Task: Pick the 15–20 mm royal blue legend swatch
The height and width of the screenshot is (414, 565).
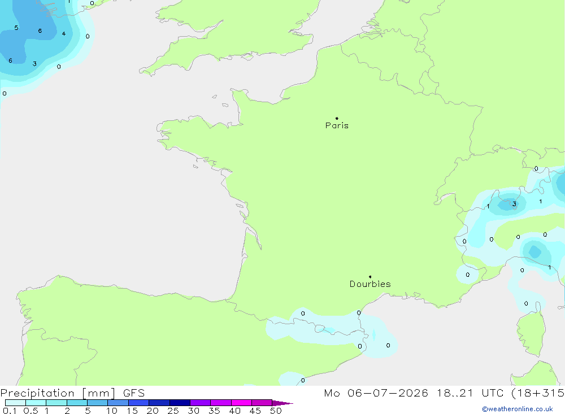Action: [139, 403]
